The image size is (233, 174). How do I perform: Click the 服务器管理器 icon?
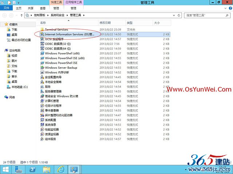42,91
